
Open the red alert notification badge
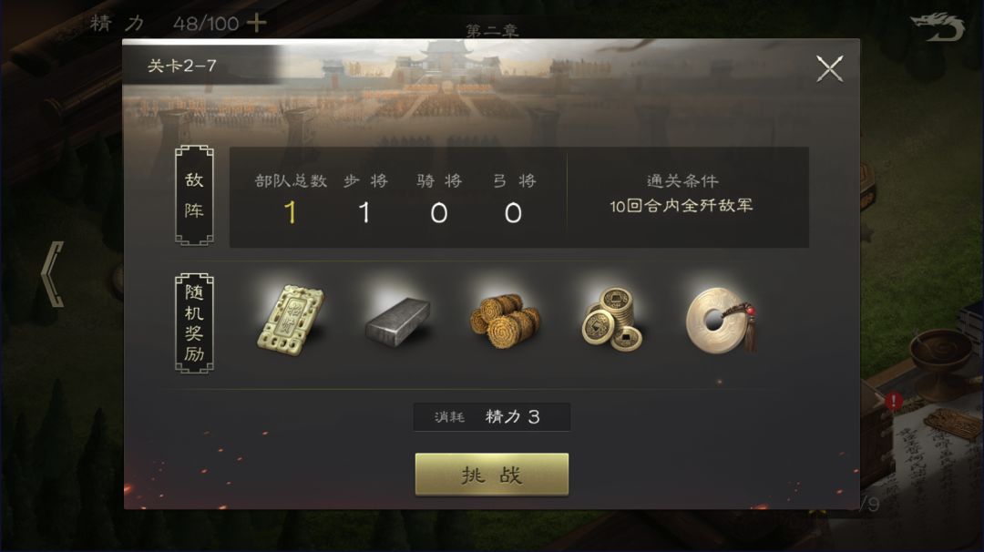(x=894, y=400)
